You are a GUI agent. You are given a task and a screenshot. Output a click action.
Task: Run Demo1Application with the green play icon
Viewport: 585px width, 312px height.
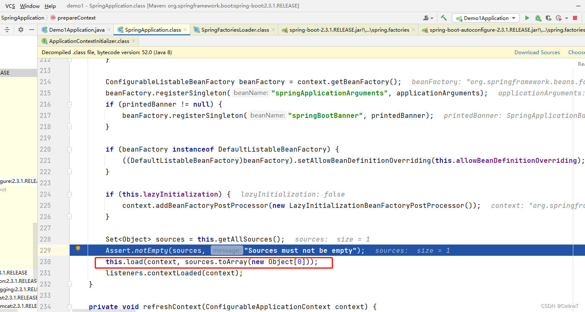pyautogui.click(x=527, y=18)
